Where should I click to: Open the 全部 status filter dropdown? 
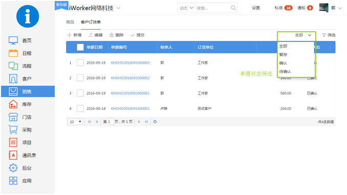coord(303,35)
